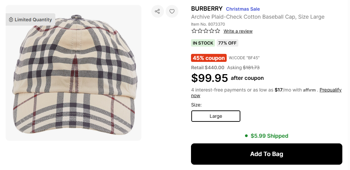Click the first rating star
This screenshot has height=170, width=350.
click(x=194, y=31)
